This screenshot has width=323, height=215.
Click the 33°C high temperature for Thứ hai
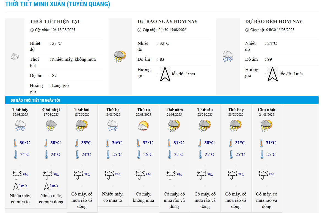tap(86, 143)
